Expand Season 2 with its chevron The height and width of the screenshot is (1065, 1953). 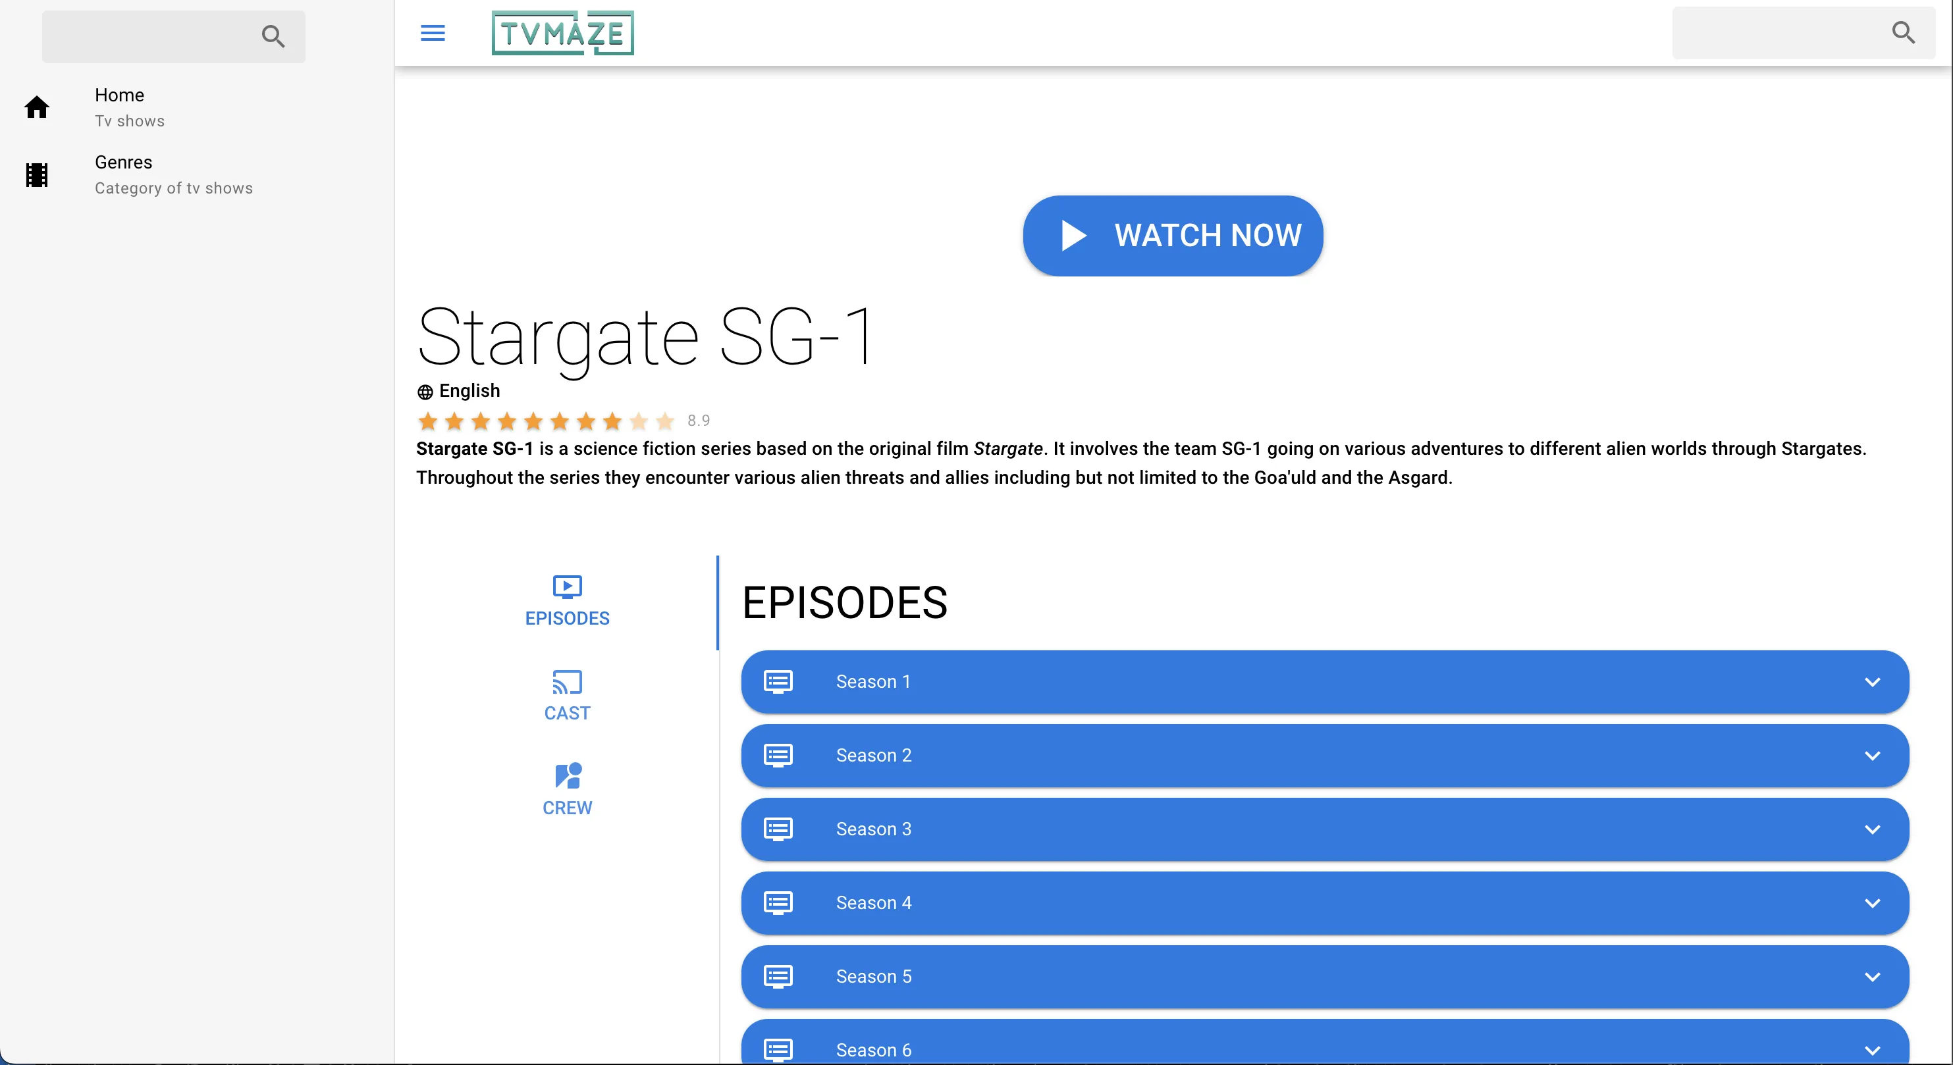click(1872, 756)
